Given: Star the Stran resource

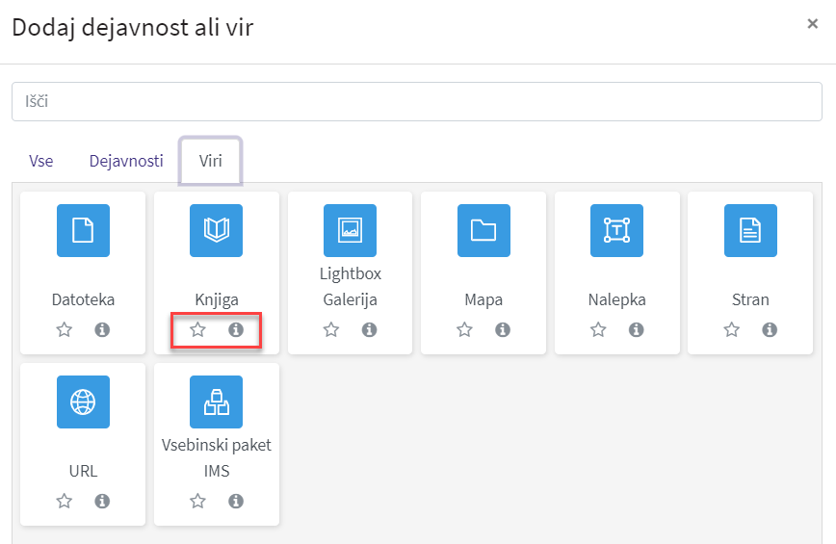Looking at the screenshot, I should coord(732,330).
